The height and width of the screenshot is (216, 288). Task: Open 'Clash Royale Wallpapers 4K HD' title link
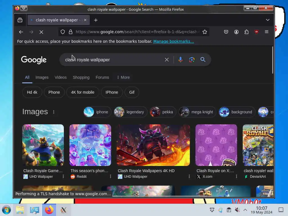pos(146,171)
